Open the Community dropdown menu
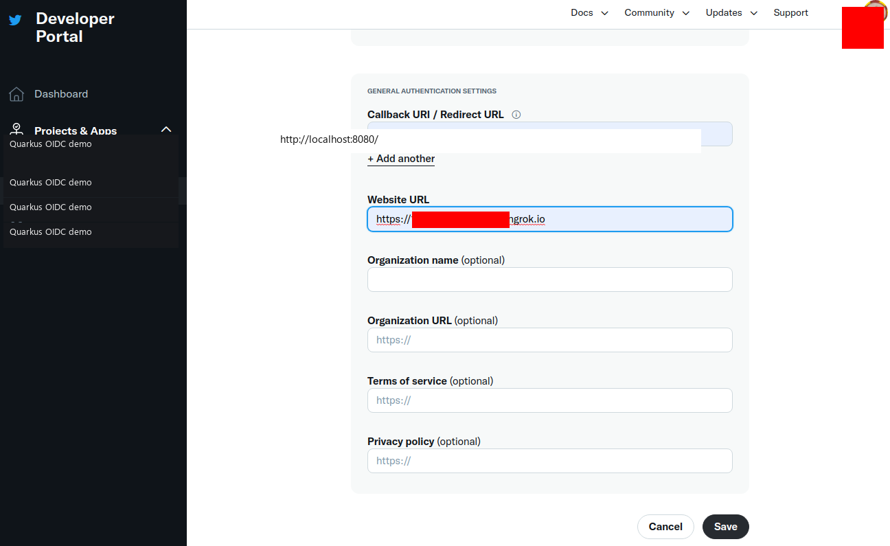This screenshot has width=890, height=546. pyautogui.click(x=657, y=13)
